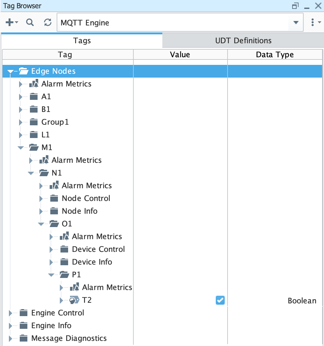Open the MQTT Engine provider dropdown

pos(296,23)
